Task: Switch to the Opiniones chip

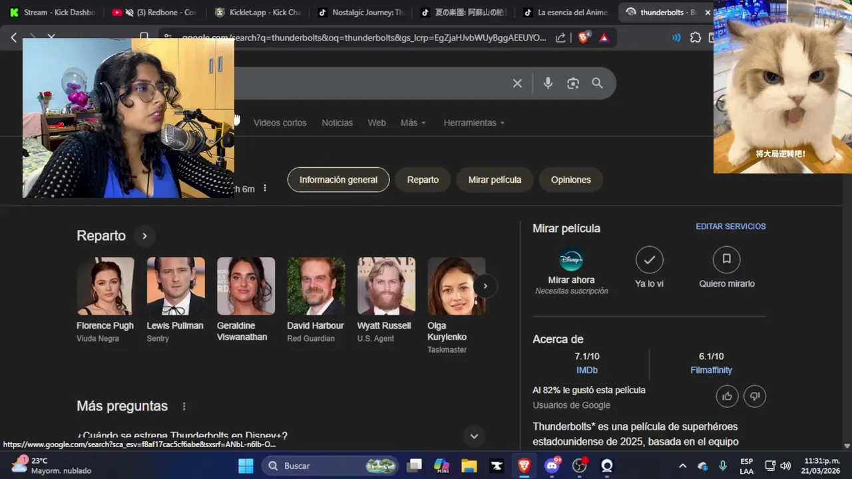Action: pos(571,180)
